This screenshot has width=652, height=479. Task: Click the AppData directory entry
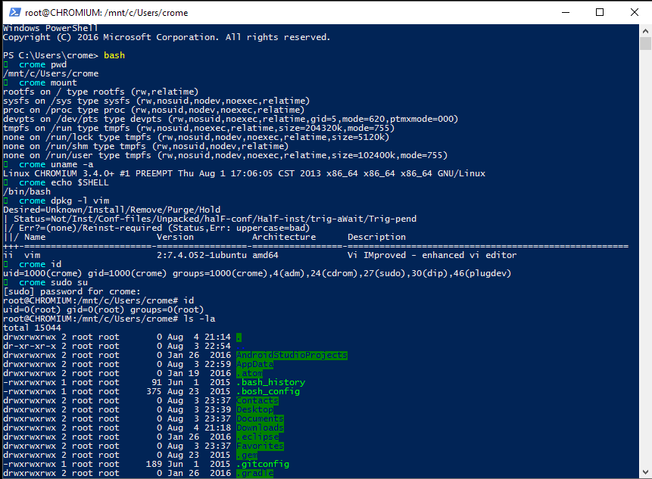(x=255, y=364)
